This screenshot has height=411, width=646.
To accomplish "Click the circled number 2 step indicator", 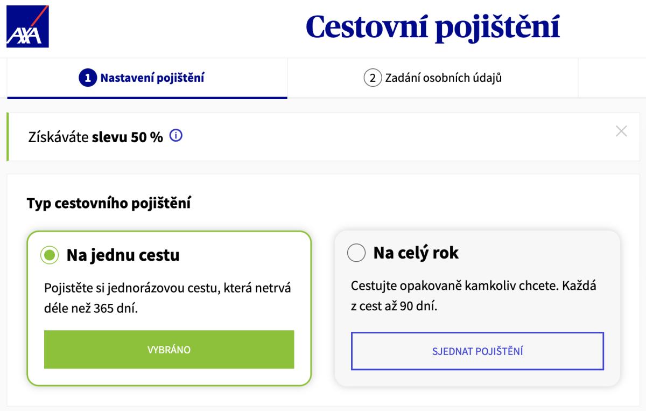I will (x=372, y=78).
